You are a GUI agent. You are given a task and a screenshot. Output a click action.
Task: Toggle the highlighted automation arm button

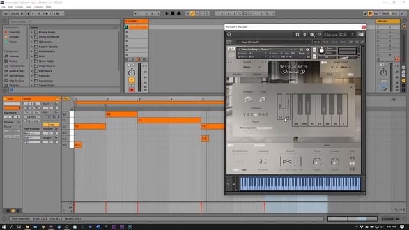(x=192, y=13)
